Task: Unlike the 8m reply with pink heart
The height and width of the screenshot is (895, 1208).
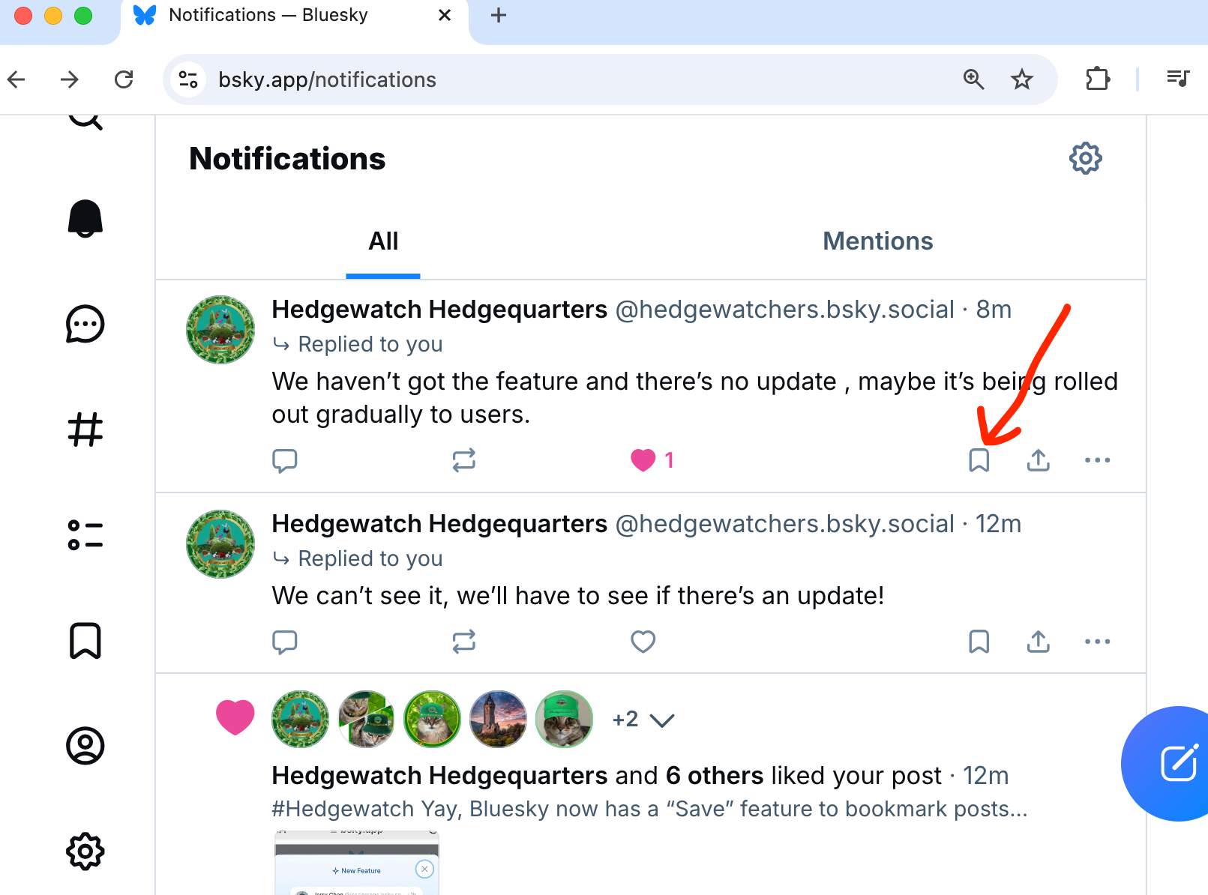Action: (x=643, y=460)
